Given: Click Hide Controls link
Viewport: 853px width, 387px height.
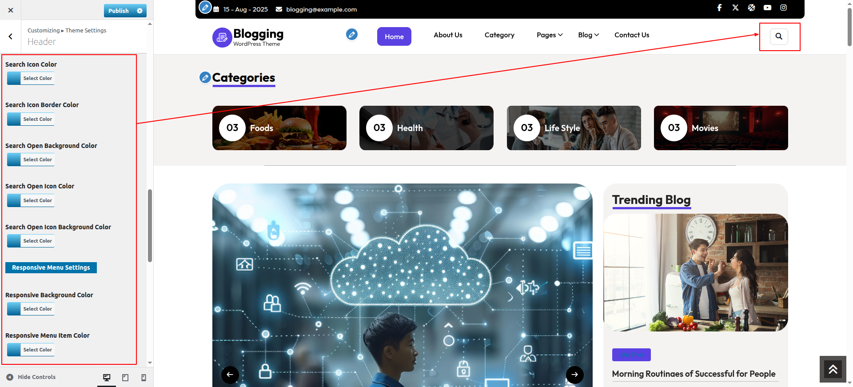Looking at the screenshot, I should 31,377.
